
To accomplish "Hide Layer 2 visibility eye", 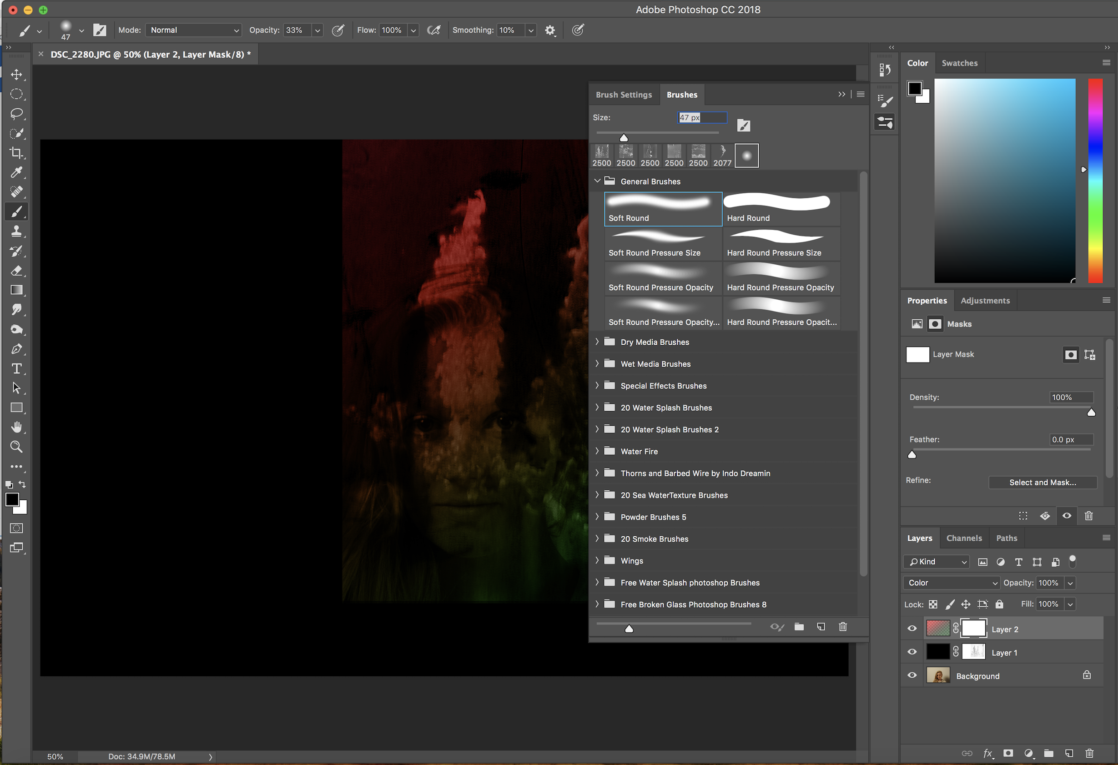I will coord(912,629).
